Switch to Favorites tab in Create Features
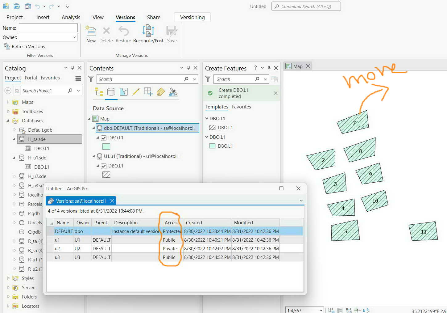This screenshot has width=447, height=313. [x=242, y=107]
